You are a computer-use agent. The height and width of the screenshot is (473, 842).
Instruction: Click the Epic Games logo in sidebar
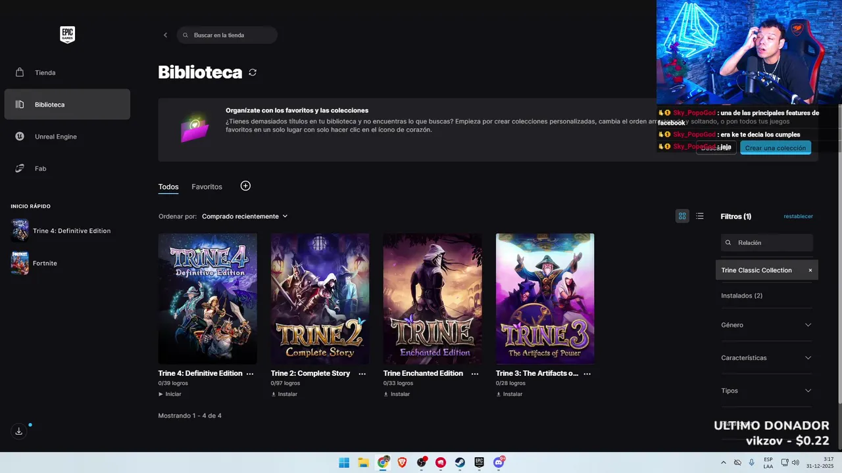tap(67, 35)
